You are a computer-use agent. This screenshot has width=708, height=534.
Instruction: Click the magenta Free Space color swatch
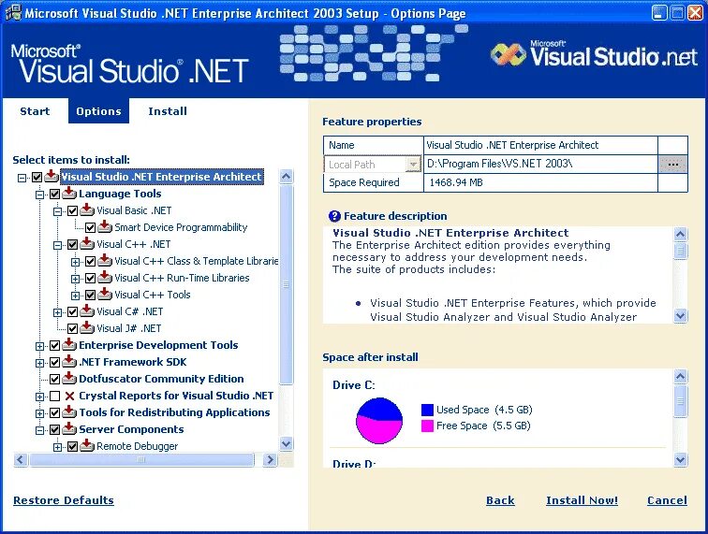(427, 426)
